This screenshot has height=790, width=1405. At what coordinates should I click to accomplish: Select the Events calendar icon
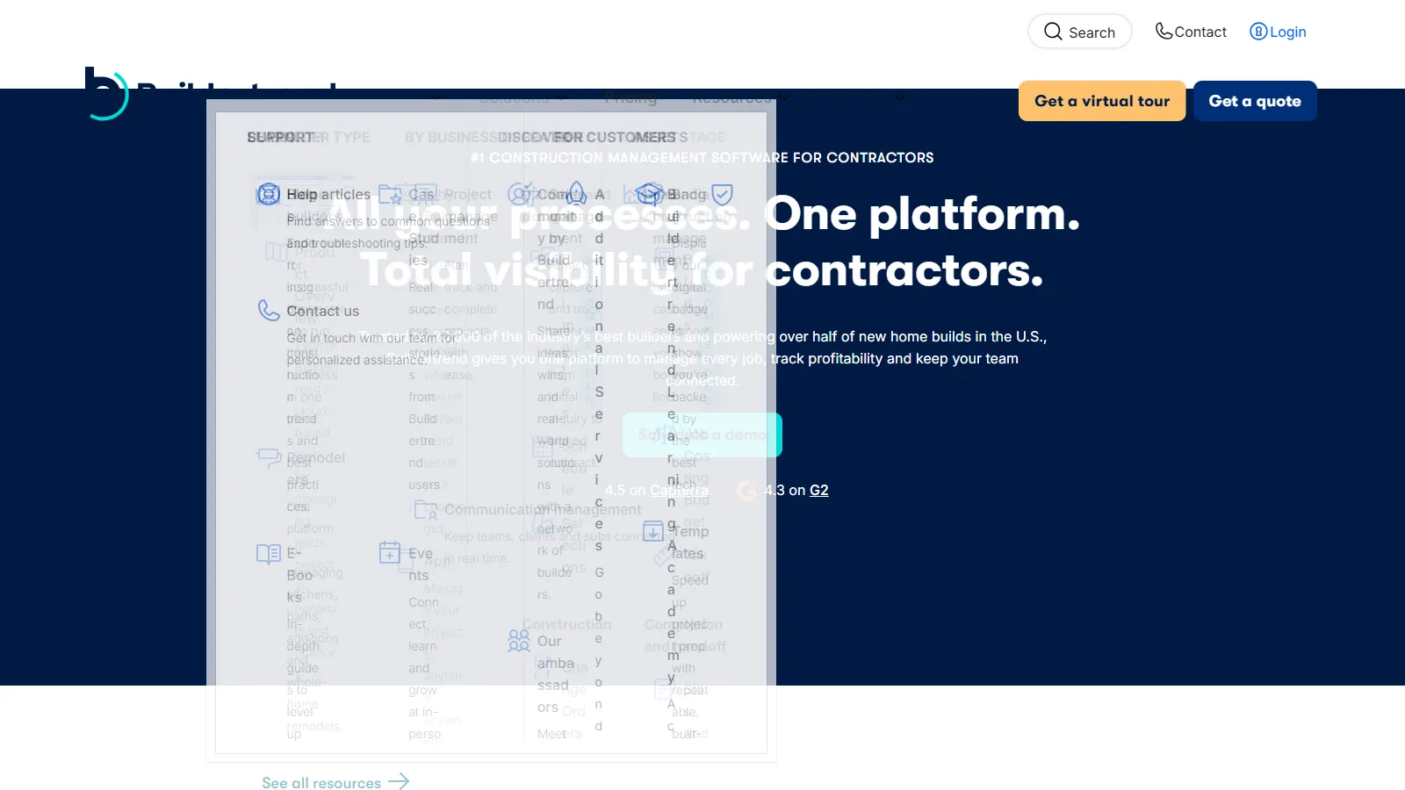click(389, 554)
